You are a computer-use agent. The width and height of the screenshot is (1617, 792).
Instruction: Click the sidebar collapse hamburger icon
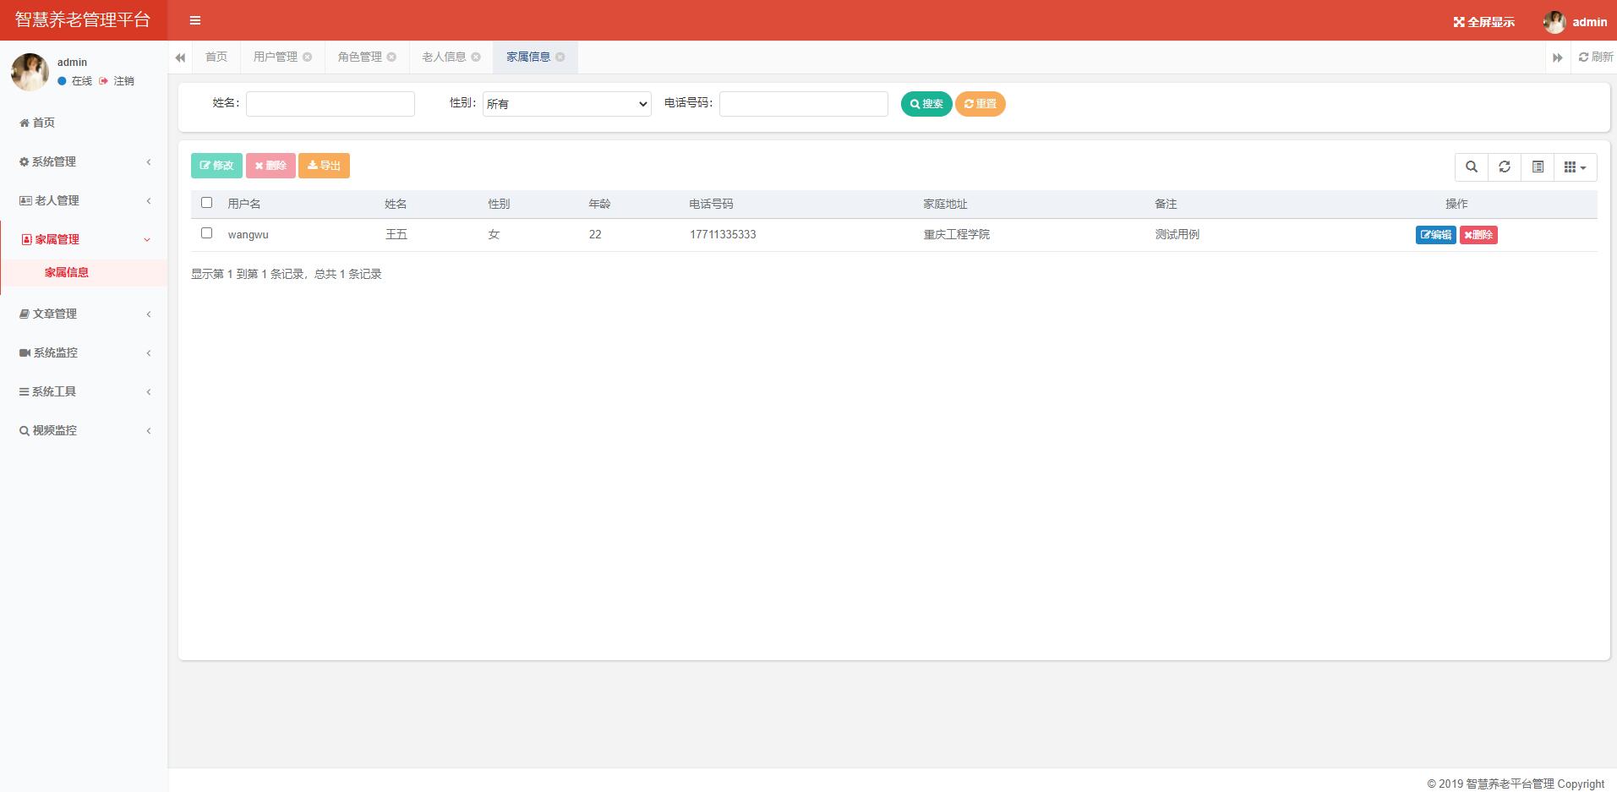(x=195, y=20)
